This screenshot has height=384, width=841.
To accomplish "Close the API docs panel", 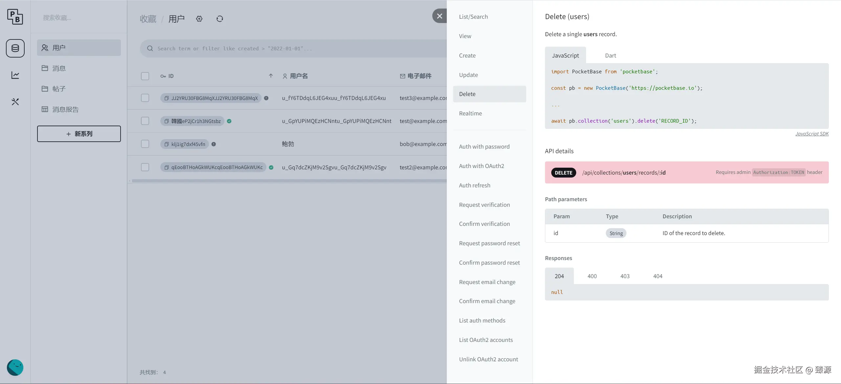I will point(440,16).
